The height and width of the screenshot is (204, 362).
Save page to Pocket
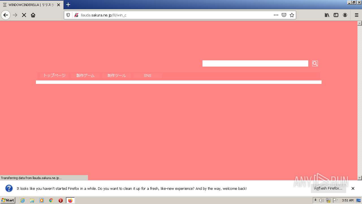click(x=284, y=15)
